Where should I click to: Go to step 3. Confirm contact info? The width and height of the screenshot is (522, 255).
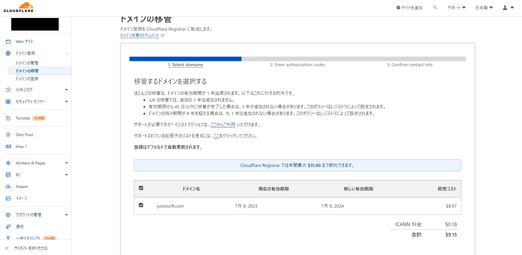[410, 65]
